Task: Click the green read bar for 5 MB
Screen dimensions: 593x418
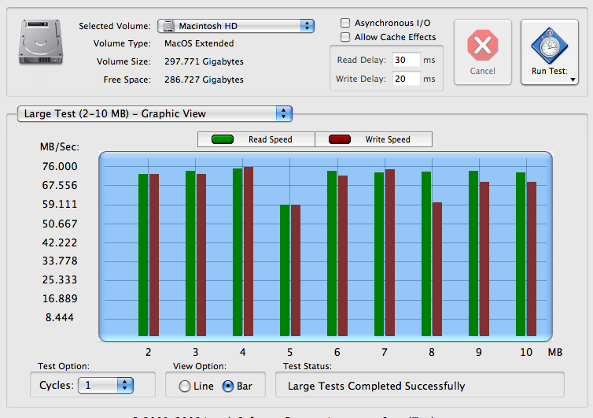Action: (x=285, y=270)
